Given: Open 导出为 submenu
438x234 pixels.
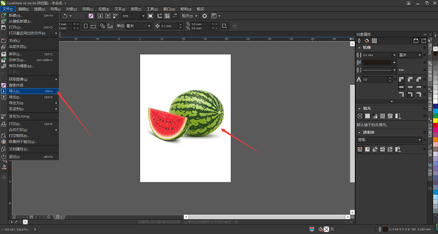Looking at the screenshot, I should point(29,103).
